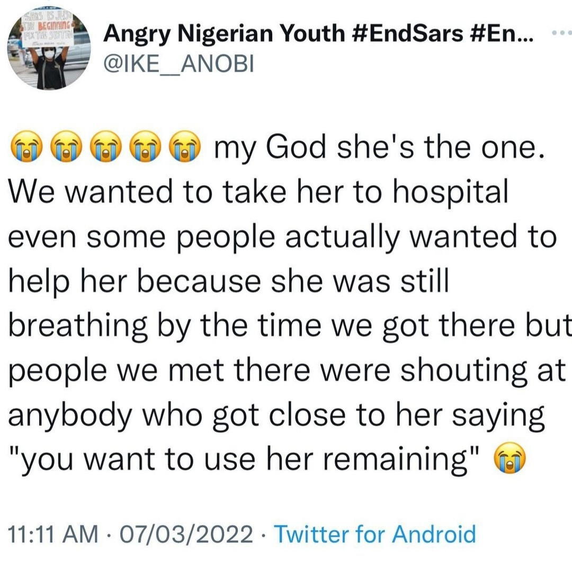572x569 pixels.
Task: Click the quoted text "you want to use her remaining"
Action: pyautogui.click(x=245, y=458)
